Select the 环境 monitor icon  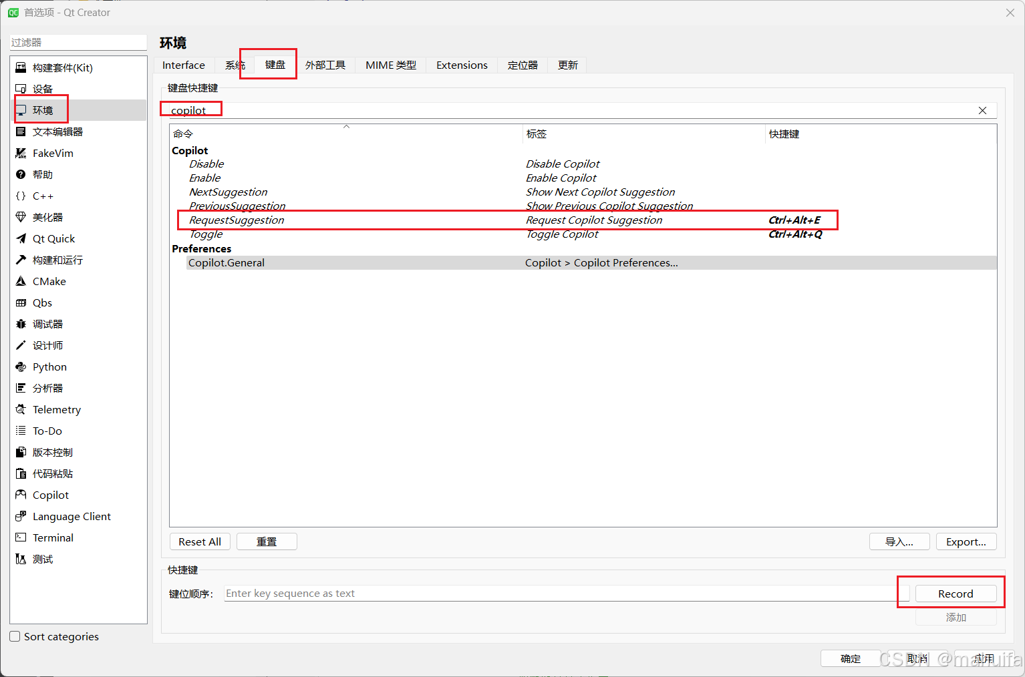[x=21, y=110]
